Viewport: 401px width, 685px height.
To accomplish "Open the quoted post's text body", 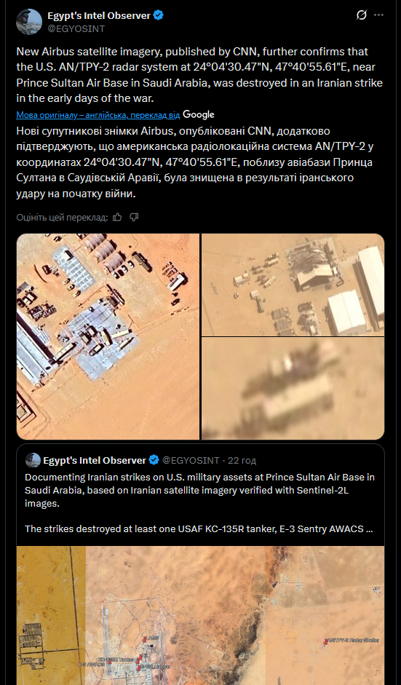I will [199, 503].
